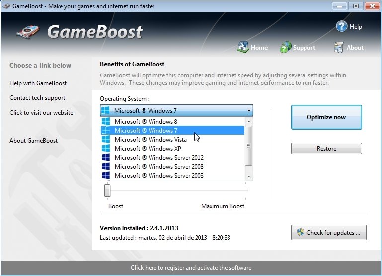The image size is (382, 276).
Task: Click the list scrollbar down arrow
Action: [249, 176]
